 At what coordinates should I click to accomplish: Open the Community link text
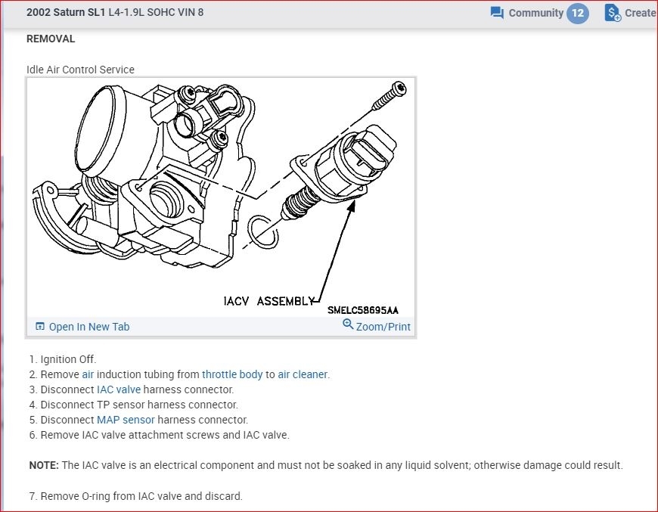tap(536, 13)
